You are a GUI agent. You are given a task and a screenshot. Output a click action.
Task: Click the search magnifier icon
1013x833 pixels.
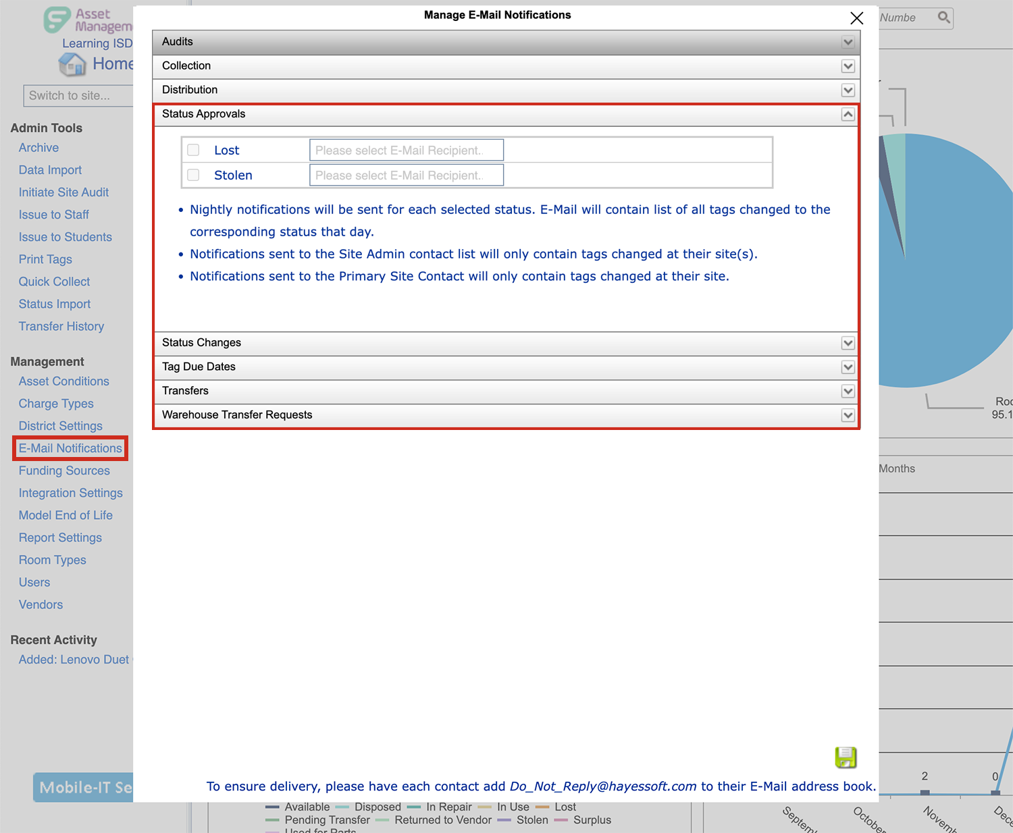pos(944,18)
